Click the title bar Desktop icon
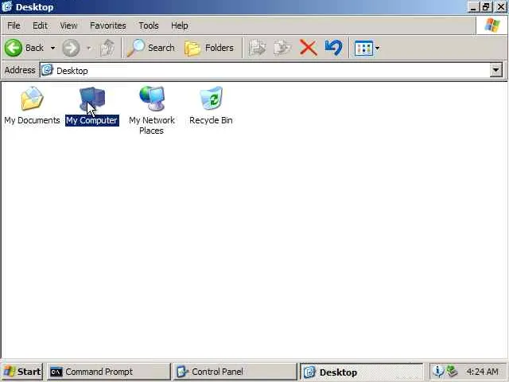The width and height of the screenshot is (509, 382). (x=7, y=7)
